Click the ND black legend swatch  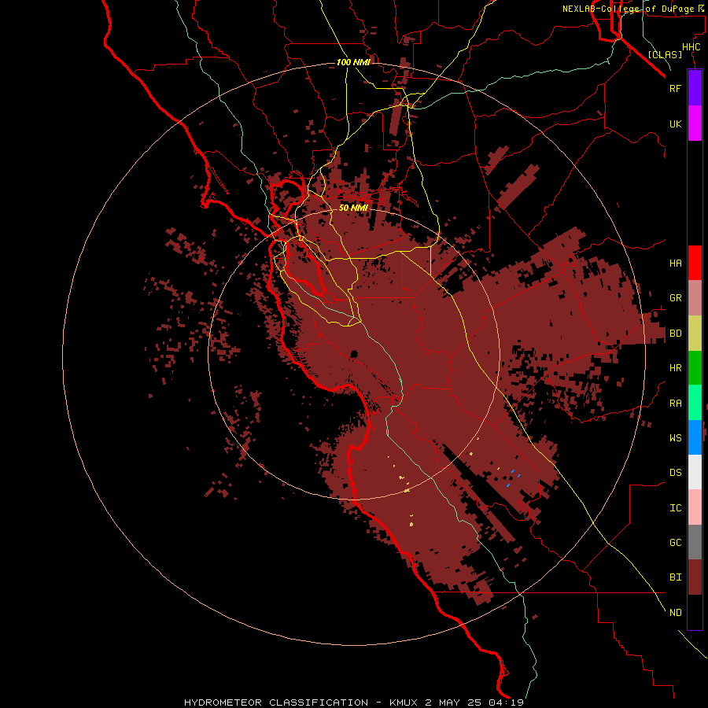[x=695, y=612]
